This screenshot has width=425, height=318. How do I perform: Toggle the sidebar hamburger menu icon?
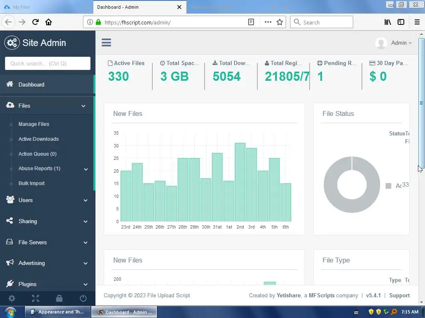(106, 43)
